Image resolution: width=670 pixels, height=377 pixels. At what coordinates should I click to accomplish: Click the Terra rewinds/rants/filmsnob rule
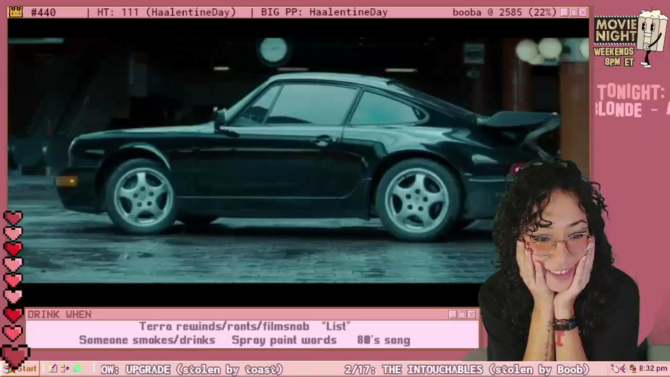[x=224, y=326]
